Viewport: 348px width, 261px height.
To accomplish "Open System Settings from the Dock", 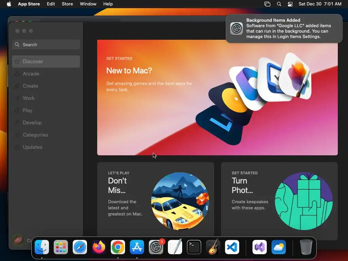I will [x=156, y=247].
